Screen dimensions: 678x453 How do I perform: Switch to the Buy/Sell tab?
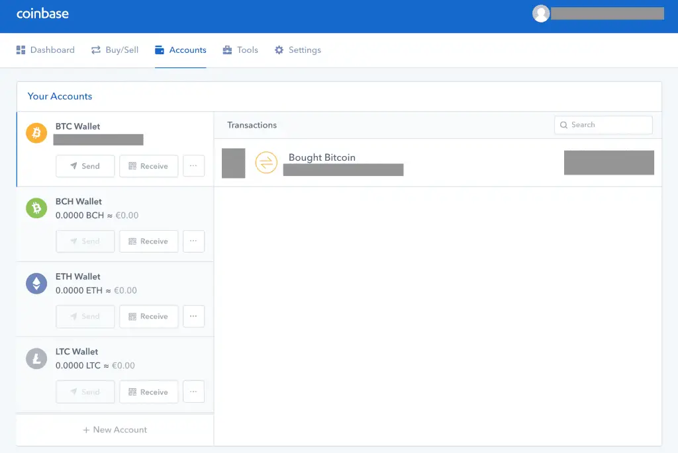[x=115, y=50]
